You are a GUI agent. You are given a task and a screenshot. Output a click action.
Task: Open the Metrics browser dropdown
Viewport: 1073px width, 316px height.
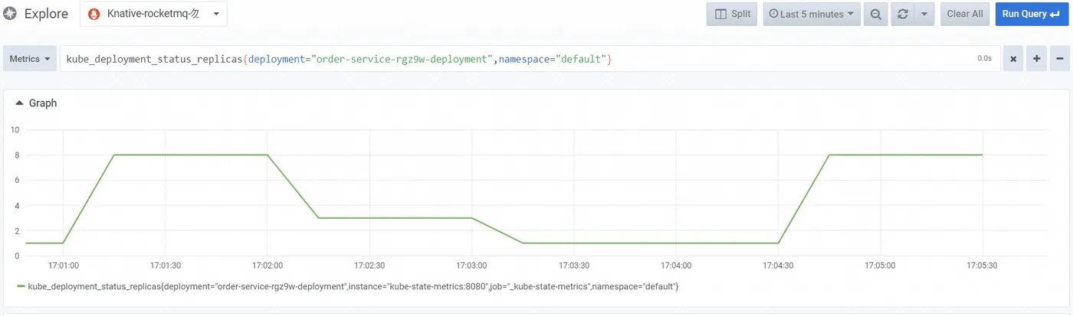point(31,59)
